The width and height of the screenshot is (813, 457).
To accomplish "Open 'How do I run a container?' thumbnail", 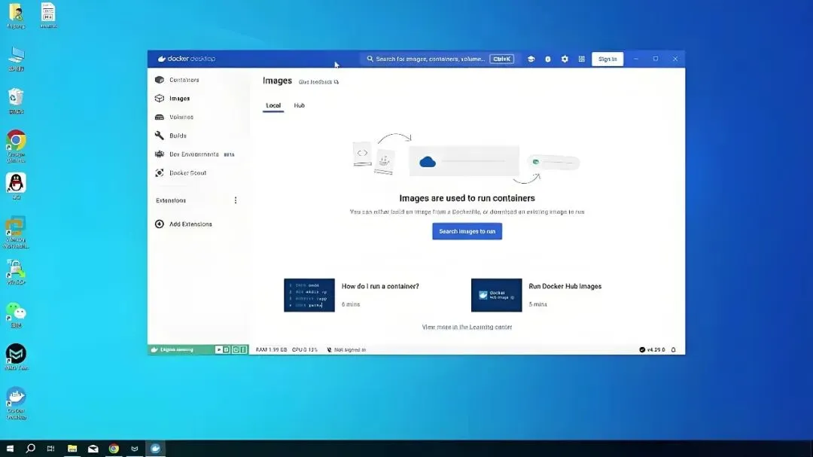I will click(309, 295).
